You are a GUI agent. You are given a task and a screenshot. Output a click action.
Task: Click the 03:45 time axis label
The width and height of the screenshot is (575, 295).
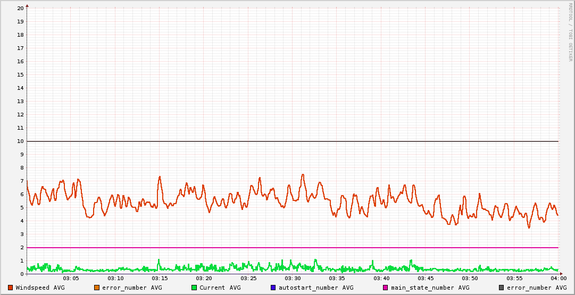[x=426, y=279]
